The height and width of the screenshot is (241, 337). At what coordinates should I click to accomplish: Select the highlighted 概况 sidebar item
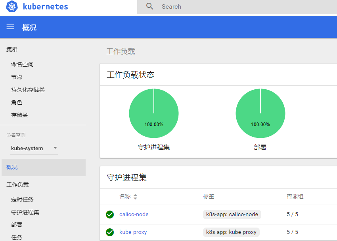point(44,167)
